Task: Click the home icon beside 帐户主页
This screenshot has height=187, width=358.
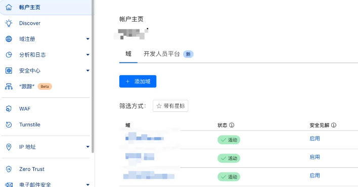Action: (x=9, y=7)
